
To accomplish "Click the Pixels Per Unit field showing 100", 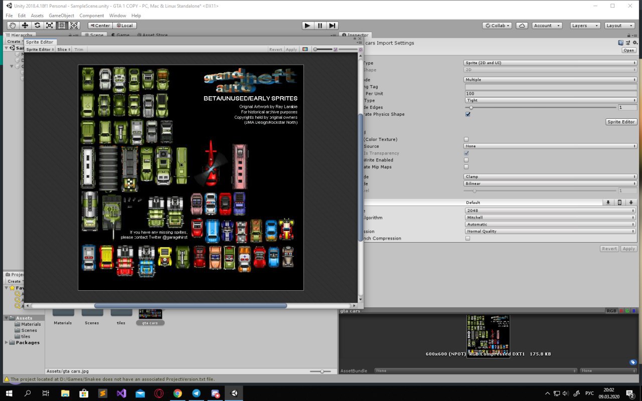I will coord(551,94).
